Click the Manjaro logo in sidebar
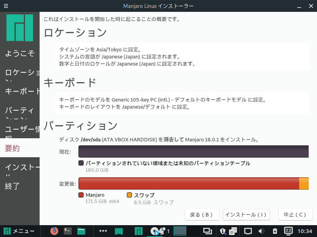The image size is (317, 237). point(19,28)
